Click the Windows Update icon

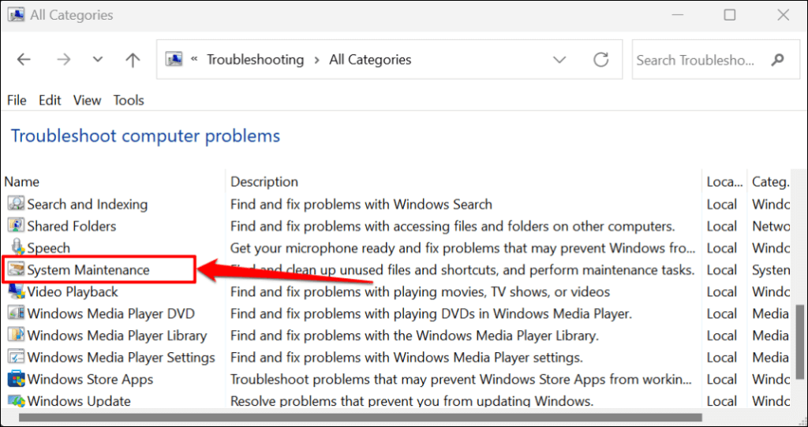[16, 401]
